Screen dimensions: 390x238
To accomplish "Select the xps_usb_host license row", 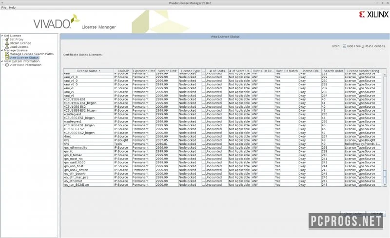I will tap(222, 166).
